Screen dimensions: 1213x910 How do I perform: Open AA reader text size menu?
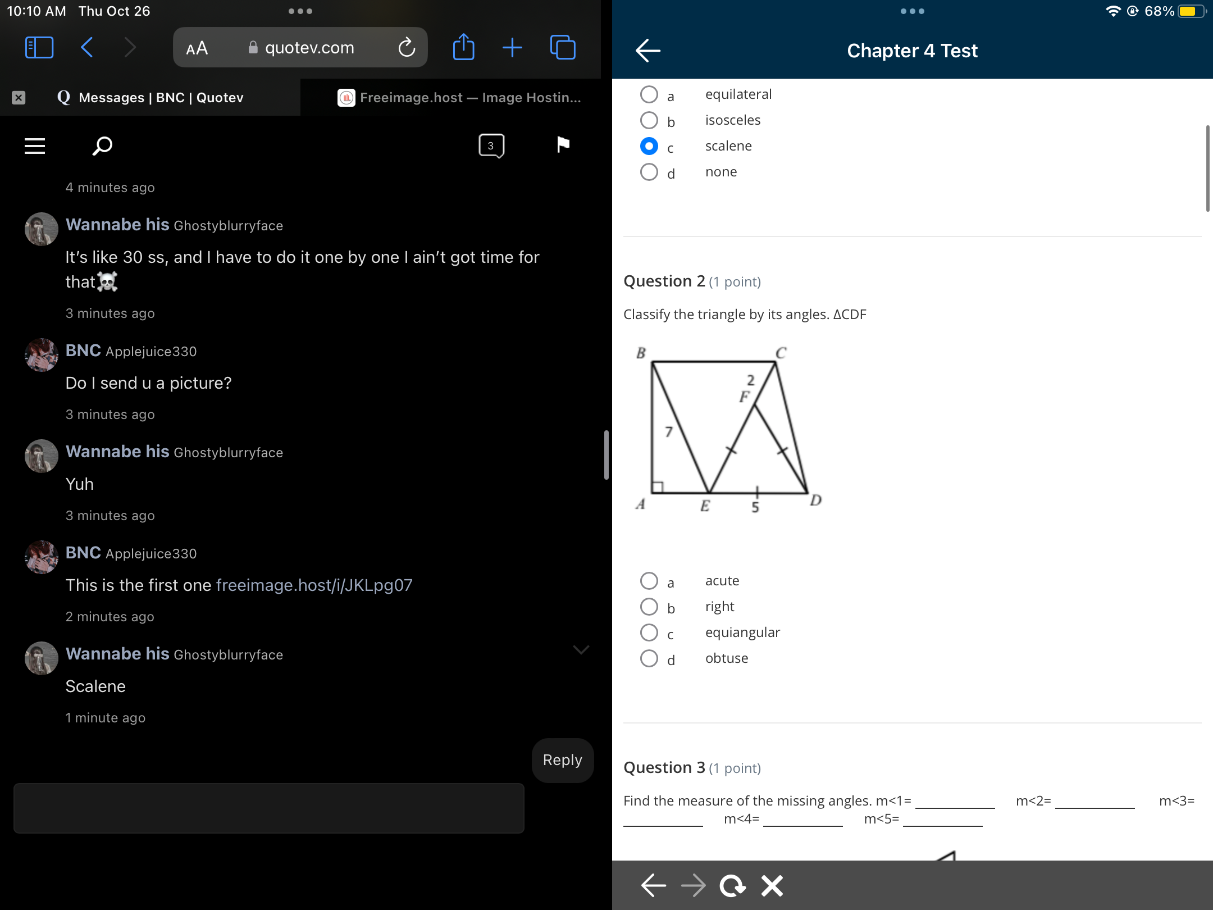197,48
